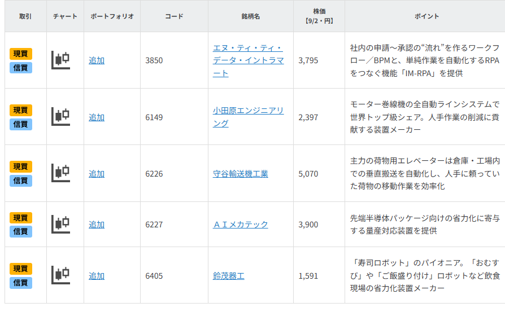Click stock price 3,900

(x=308, y=225)
